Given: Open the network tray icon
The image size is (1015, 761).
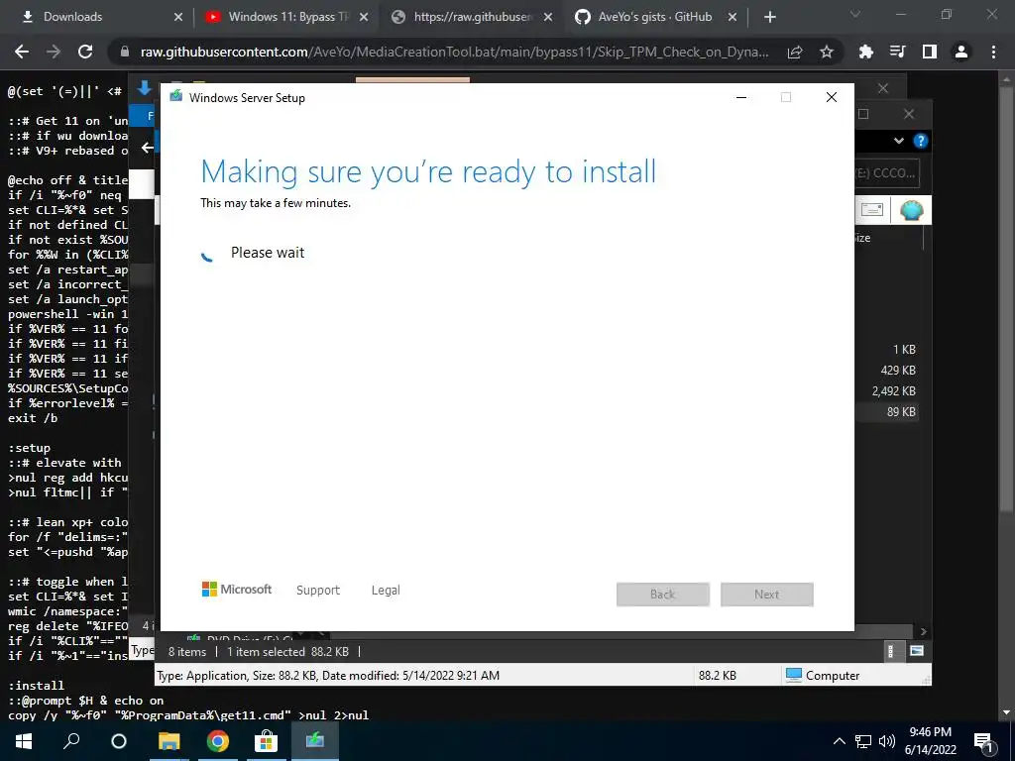Looking at the screenshot, I should [x=863, y=741].
